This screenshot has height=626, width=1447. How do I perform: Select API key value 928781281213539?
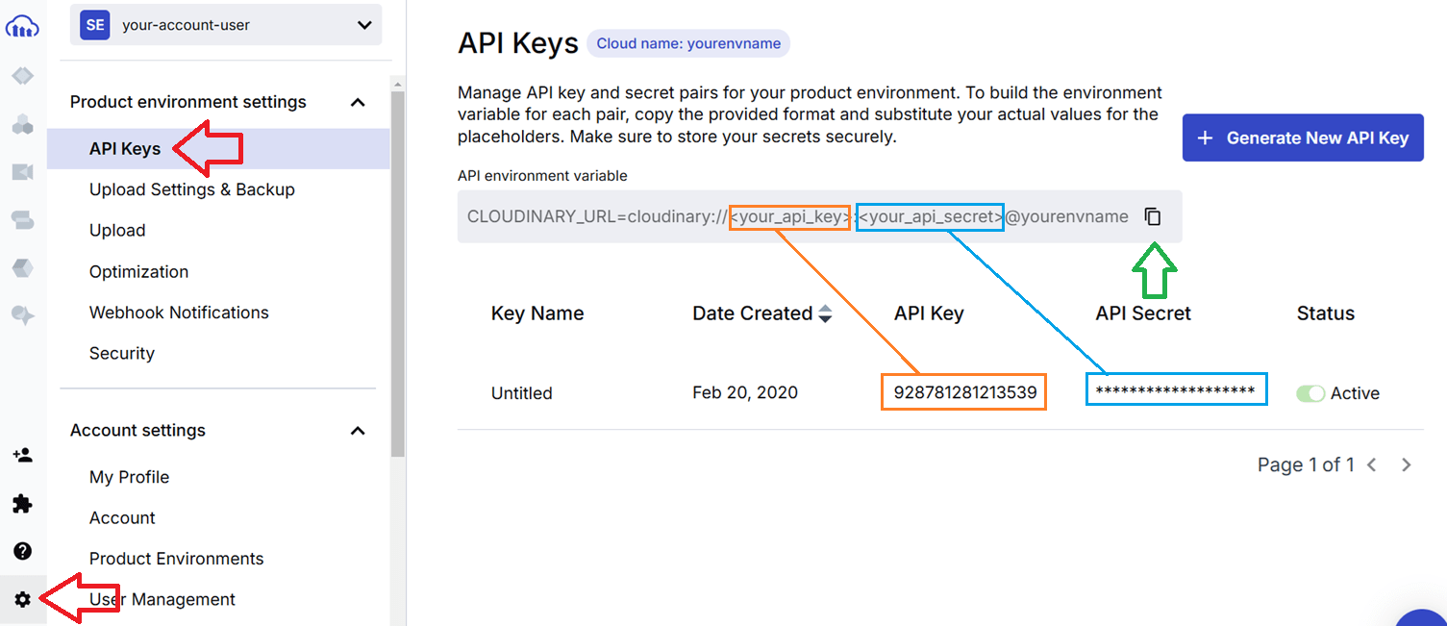[x=964, y=393]
